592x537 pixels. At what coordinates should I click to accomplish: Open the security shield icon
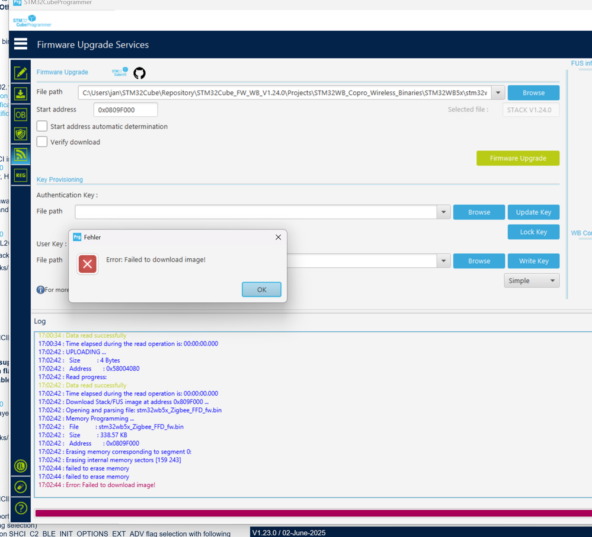click(20, 134)
